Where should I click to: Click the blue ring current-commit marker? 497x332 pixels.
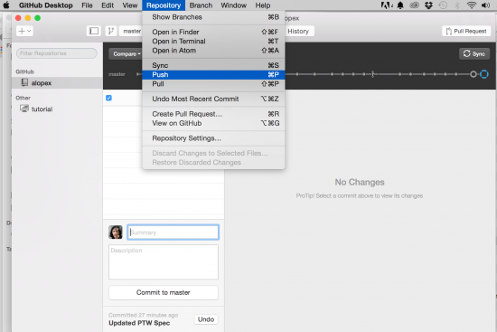pyautogui.click(x=484, y=74)
